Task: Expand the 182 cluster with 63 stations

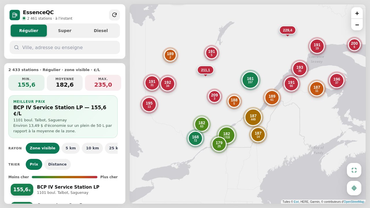Action: point(202,124)
